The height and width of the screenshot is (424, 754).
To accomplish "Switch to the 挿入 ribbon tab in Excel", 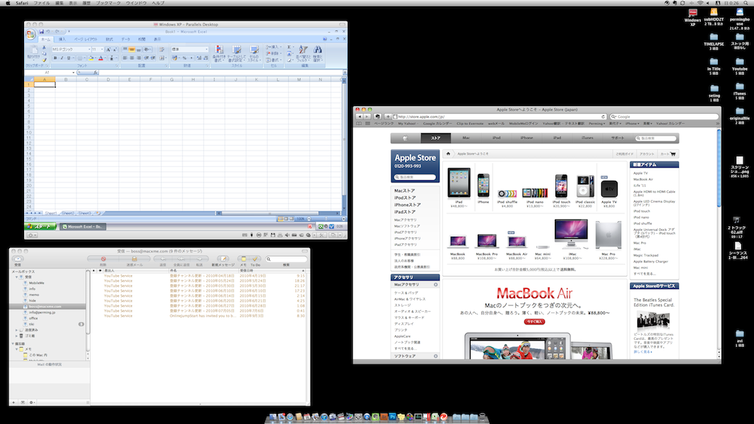I will pos(62,40).
